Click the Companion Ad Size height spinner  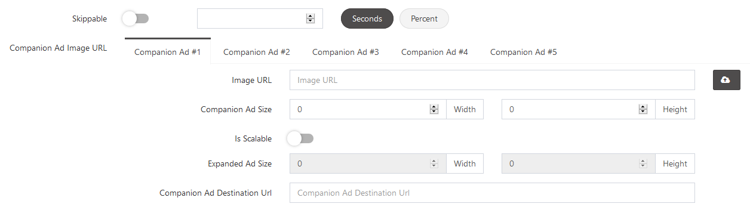(643, 109)
